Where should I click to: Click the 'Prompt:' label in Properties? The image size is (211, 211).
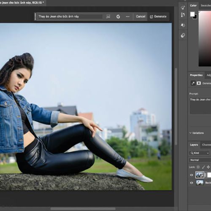point(194,94)
